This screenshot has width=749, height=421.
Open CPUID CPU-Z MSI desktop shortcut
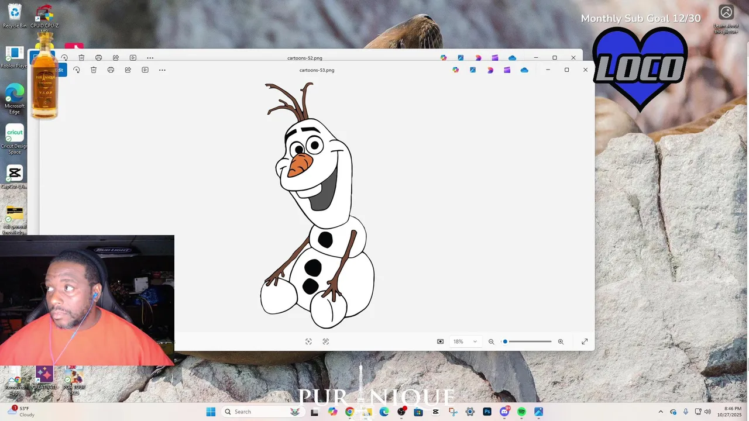point(44,18)
